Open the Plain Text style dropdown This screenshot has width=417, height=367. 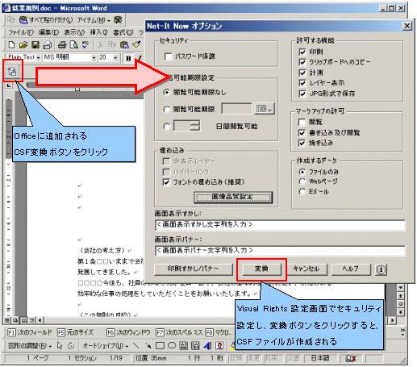coord(38,58)
